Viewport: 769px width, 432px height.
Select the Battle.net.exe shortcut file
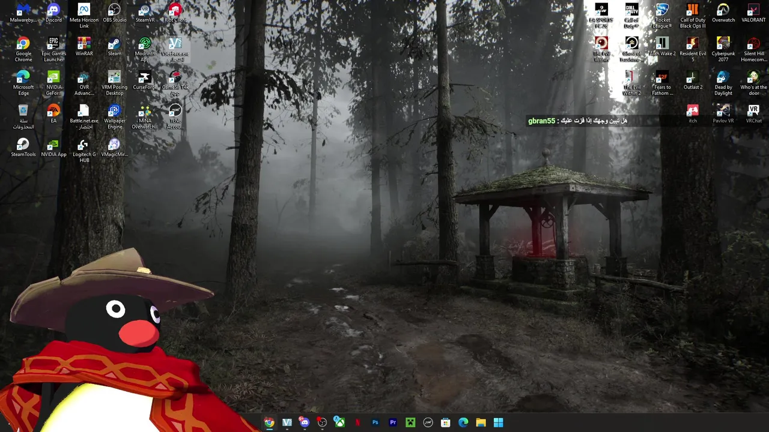[84, 116]
